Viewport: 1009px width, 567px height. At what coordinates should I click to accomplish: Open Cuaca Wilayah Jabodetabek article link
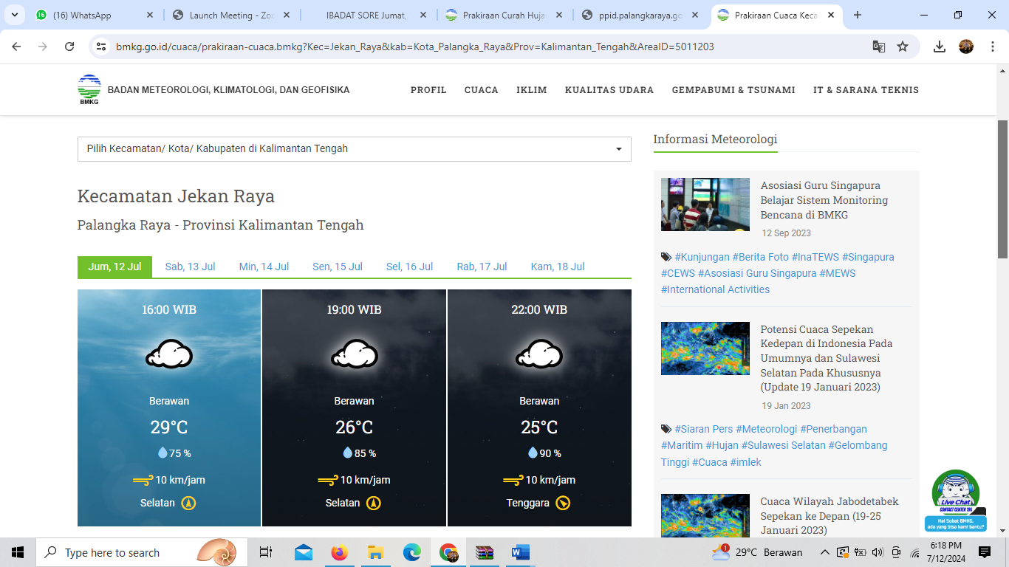(x=830, y=515)
